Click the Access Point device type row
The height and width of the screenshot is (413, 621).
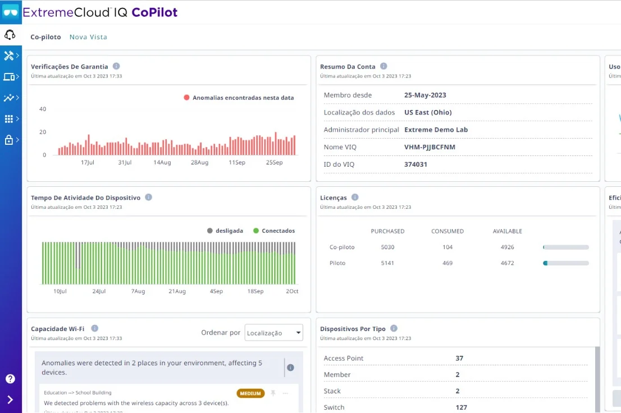point(455,358)
